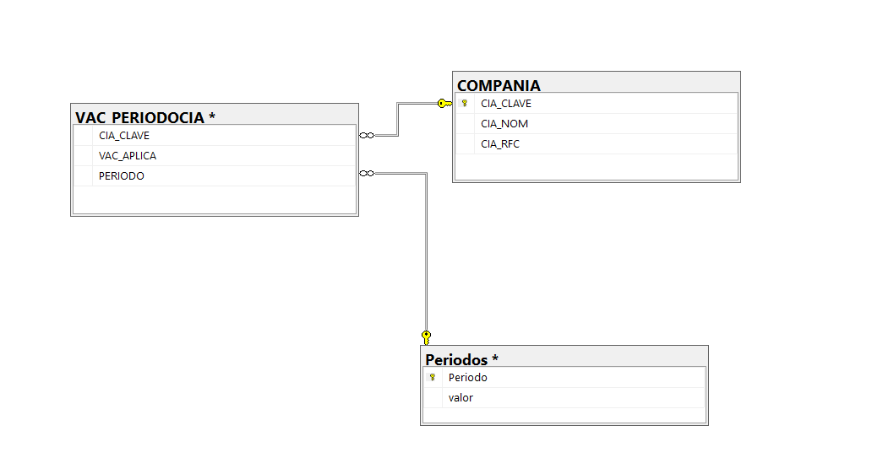
Task: Click the infinity connector next to PERIODO row
Action: [367, 173]
